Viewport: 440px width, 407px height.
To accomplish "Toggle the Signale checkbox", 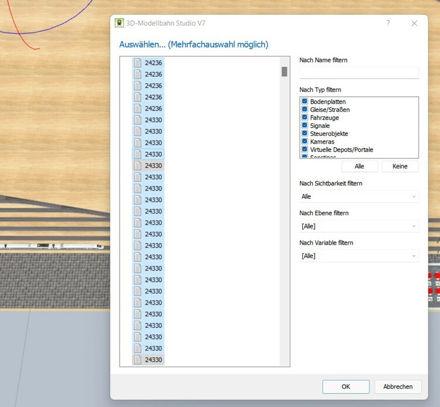I will coord(305,126).
